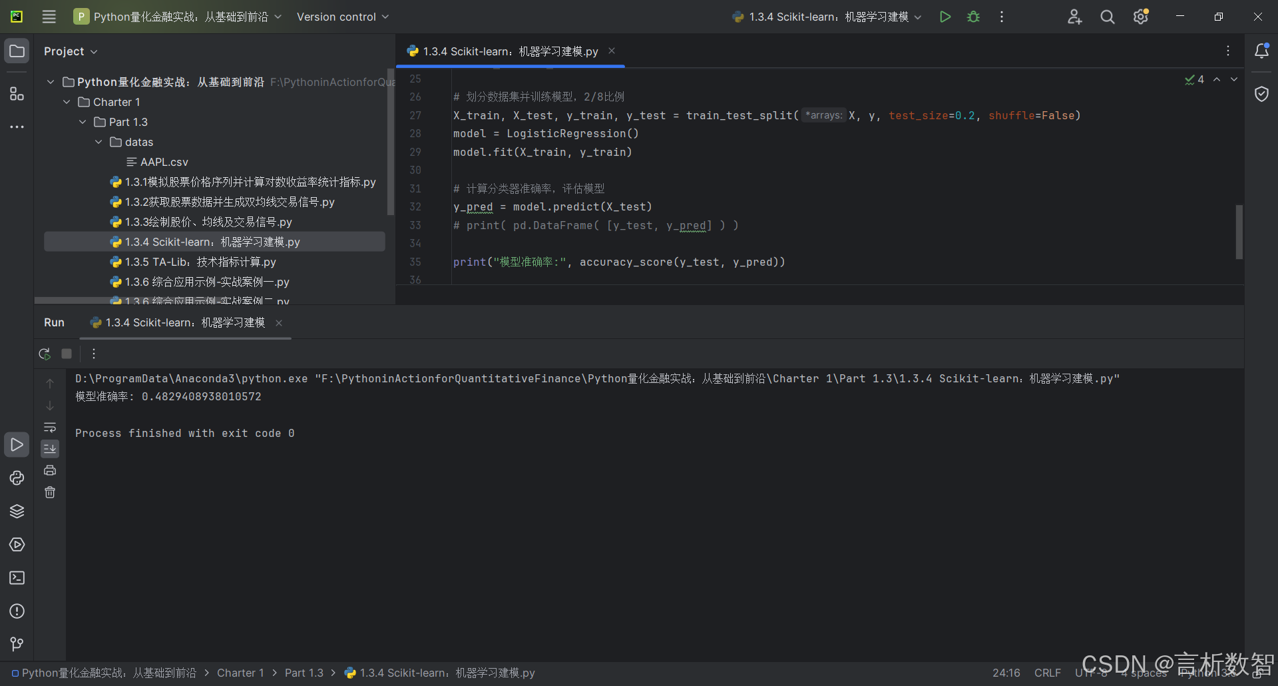Click the editor vertical scrollbar
The width and height of the screenshot is (1278, 686).
tap(1239, 232)
